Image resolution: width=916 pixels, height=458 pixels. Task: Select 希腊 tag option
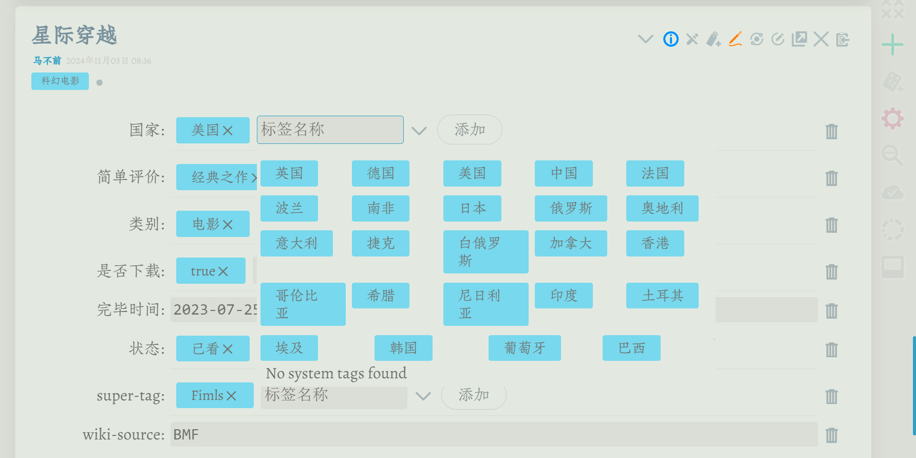click(381, 296)
